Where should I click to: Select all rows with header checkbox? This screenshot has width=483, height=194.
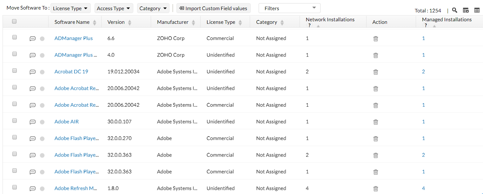(x=14, y=22)
